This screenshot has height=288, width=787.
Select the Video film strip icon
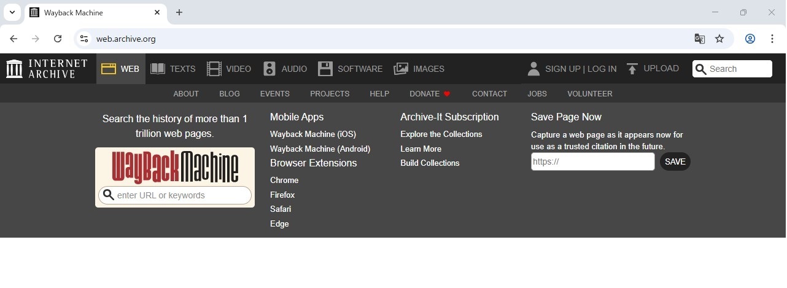(x=214, y=69)
